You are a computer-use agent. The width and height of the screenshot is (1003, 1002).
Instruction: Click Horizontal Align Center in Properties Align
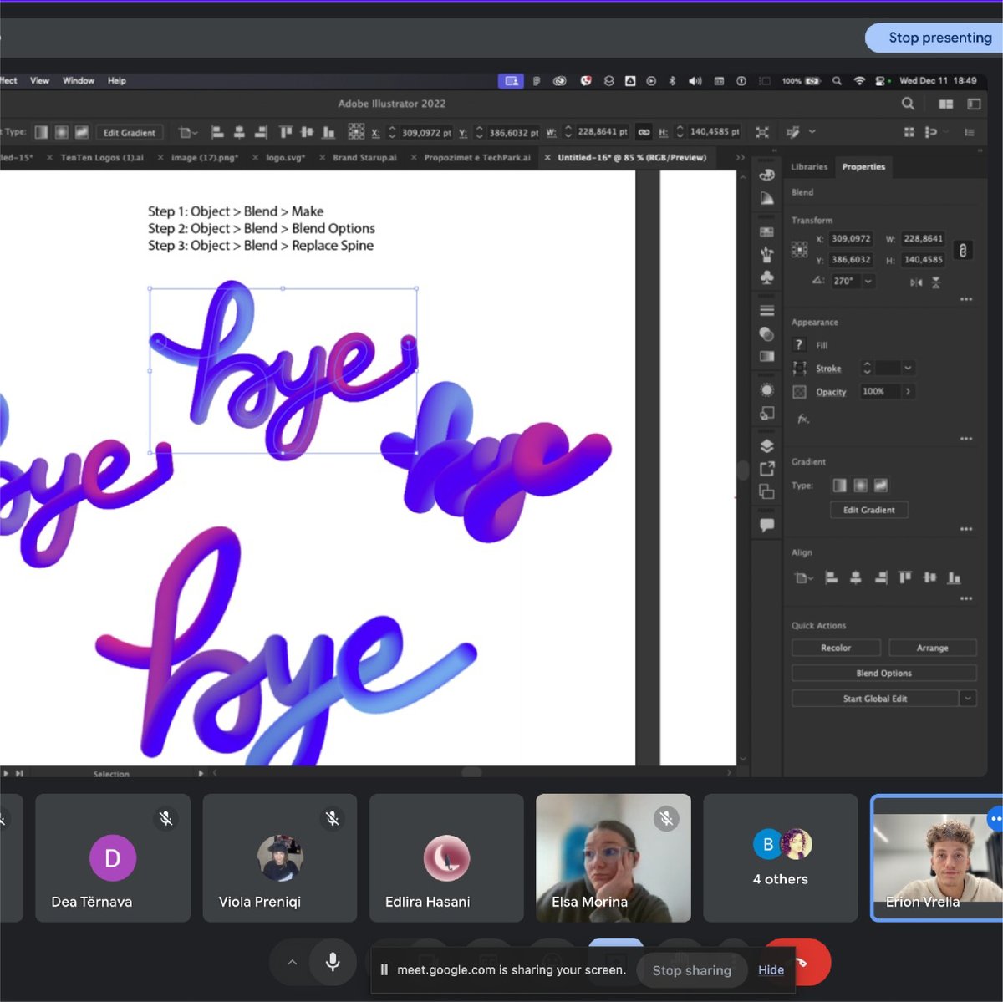(855, 577)
